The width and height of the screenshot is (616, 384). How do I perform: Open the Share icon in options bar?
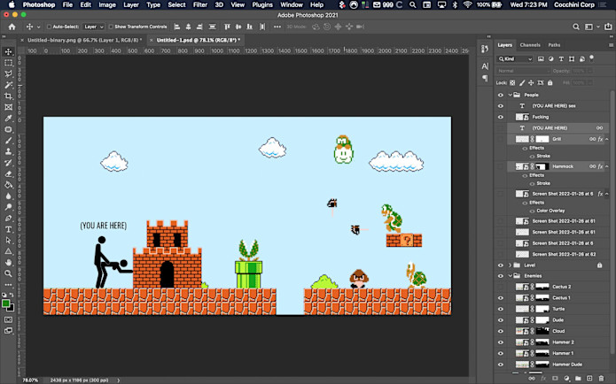[608, 27]
